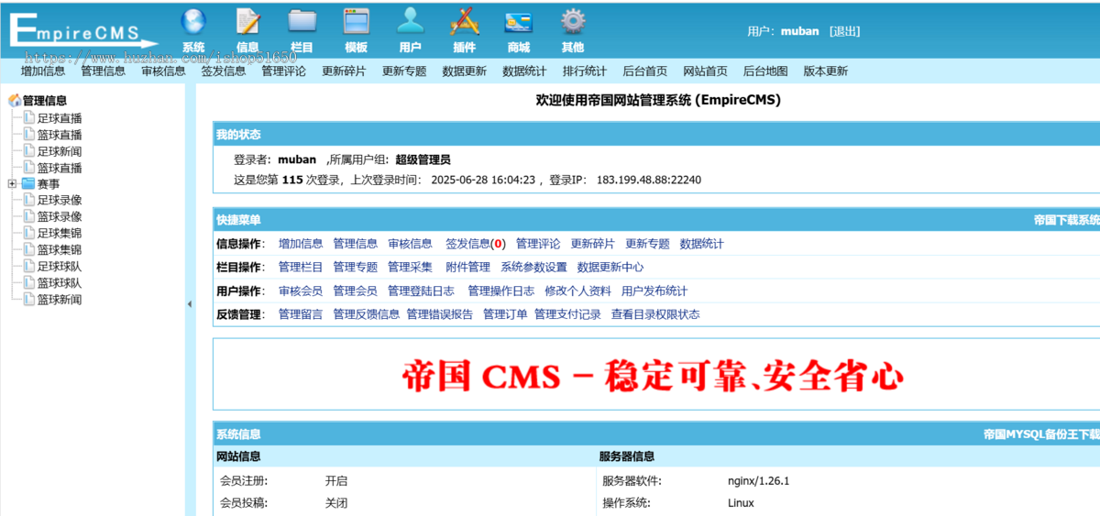Click the page icon next to 篮球录像

point(28,216)
